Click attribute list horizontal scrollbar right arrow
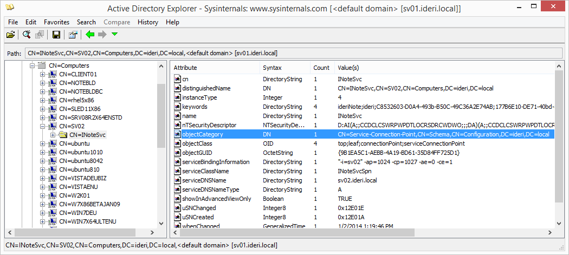The image size is (569, 255). [x=550, y=232]
